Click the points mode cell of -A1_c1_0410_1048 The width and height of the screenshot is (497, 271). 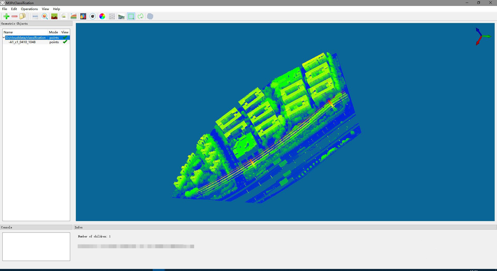[x=54, y=42]
